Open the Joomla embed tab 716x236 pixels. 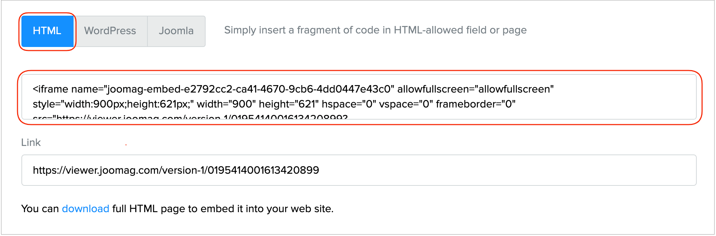tap(176, 31)
